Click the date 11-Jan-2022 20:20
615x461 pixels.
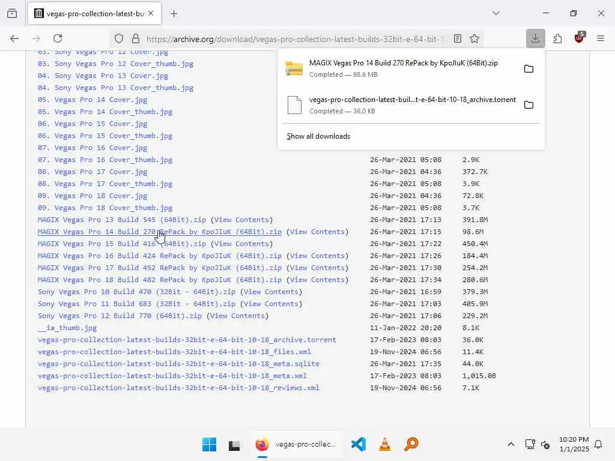[x=405, y=328]
